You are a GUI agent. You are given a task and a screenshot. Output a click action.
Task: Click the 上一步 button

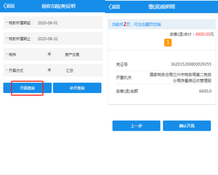pos(136,126)
